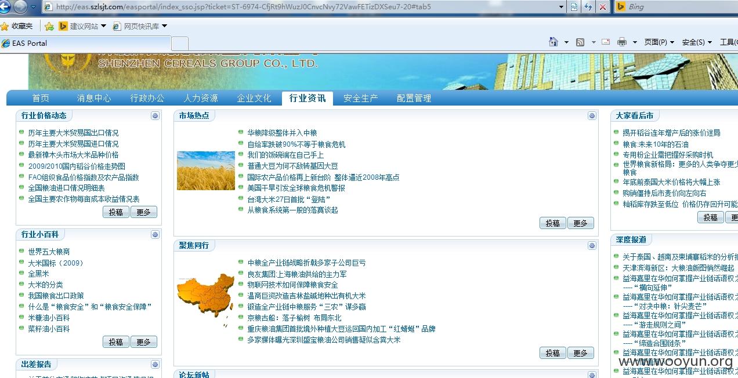Click 投稿 button in 市场热点 panel
Viewport: 738px width, 378px height.
553,223
